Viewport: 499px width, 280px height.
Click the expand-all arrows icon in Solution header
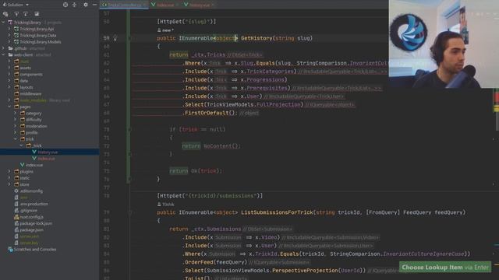pos(74,5)
